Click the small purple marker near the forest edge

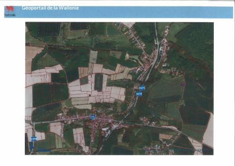[183, 84]
